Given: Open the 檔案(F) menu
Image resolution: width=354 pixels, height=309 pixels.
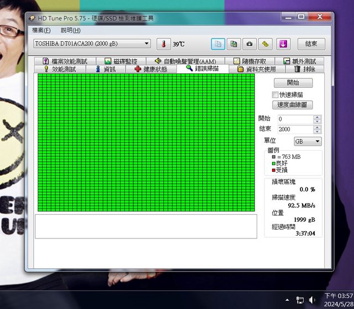Looking at the screenshot, I should (41, 30).
